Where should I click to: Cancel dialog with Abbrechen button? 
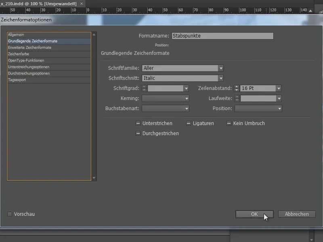(297, 214)
